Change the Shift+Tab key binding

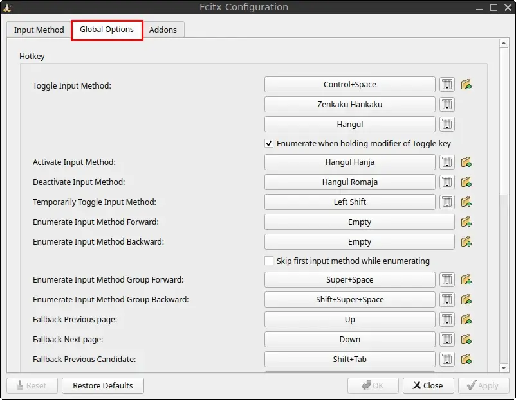350,360
